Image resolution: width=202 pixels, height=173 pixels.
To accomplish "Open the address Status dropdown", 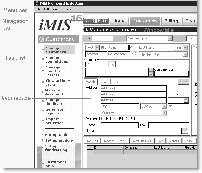I will (x=186, y=100).
